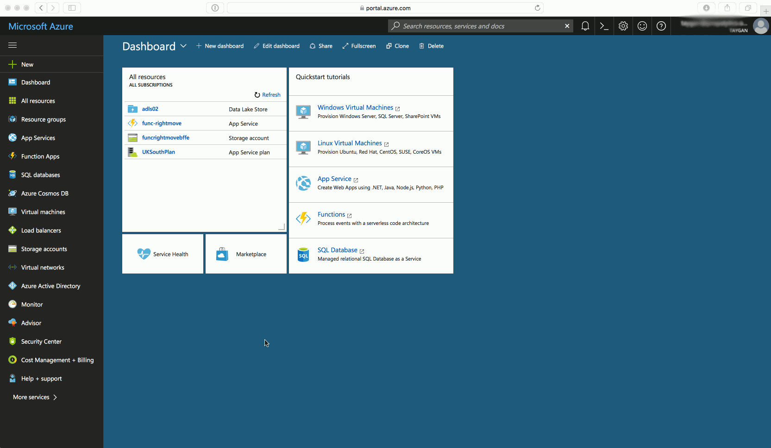
Task: Click the Linux Virtual Machines monitor icon
Action: (303, 147)
